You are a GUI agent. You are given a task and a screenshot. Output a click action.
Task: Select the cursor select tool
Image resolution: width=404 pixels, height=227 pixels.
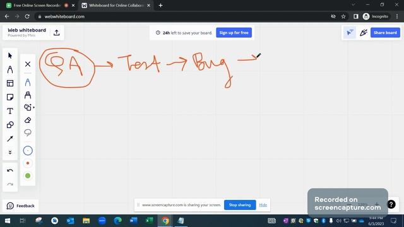(10, 55)
